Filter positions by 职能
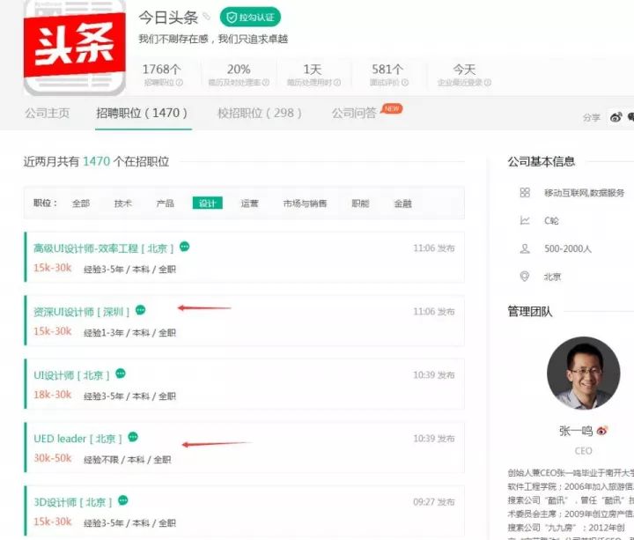The height and width of the screenshot is (540, 634). point(360,203)
